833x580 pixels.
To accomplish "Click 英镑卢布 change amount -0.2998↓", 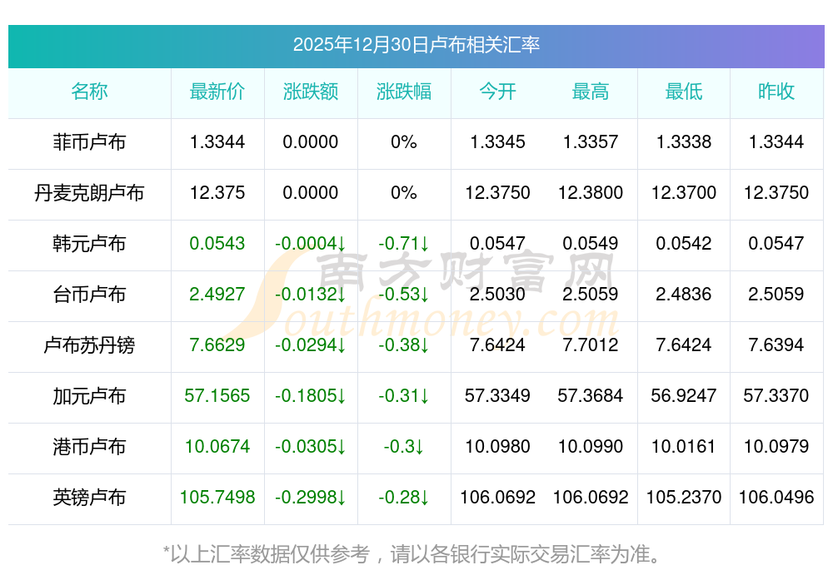I will [x=311, y=498].
